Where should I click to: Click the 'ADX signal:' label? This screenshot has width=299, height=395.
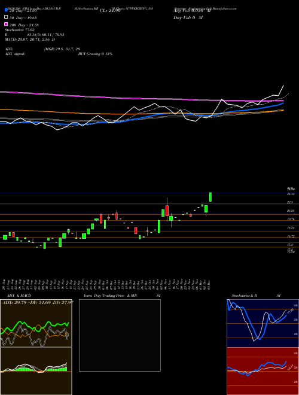15,54
